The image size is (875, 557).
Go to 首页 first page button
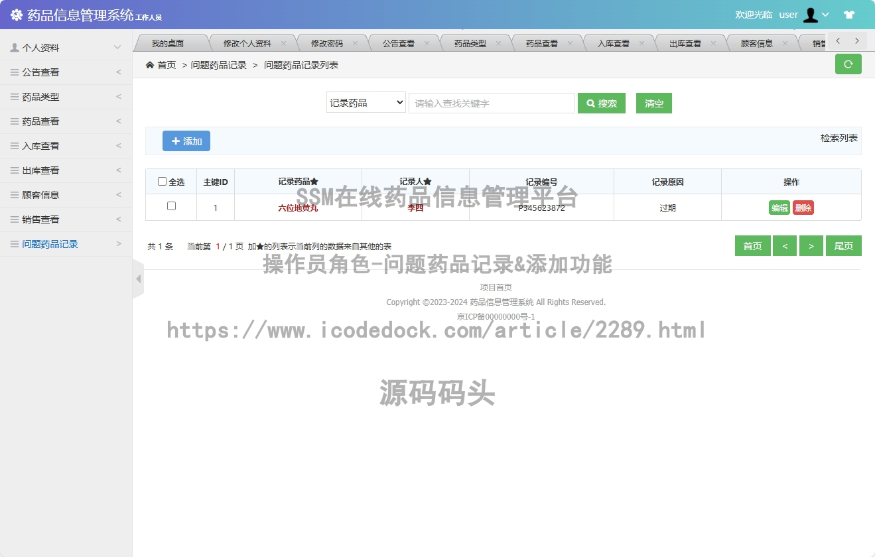[753, 245]
